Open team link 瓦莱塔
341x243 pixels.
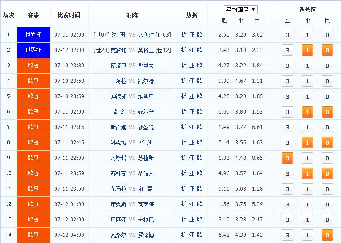coord(146,204)
